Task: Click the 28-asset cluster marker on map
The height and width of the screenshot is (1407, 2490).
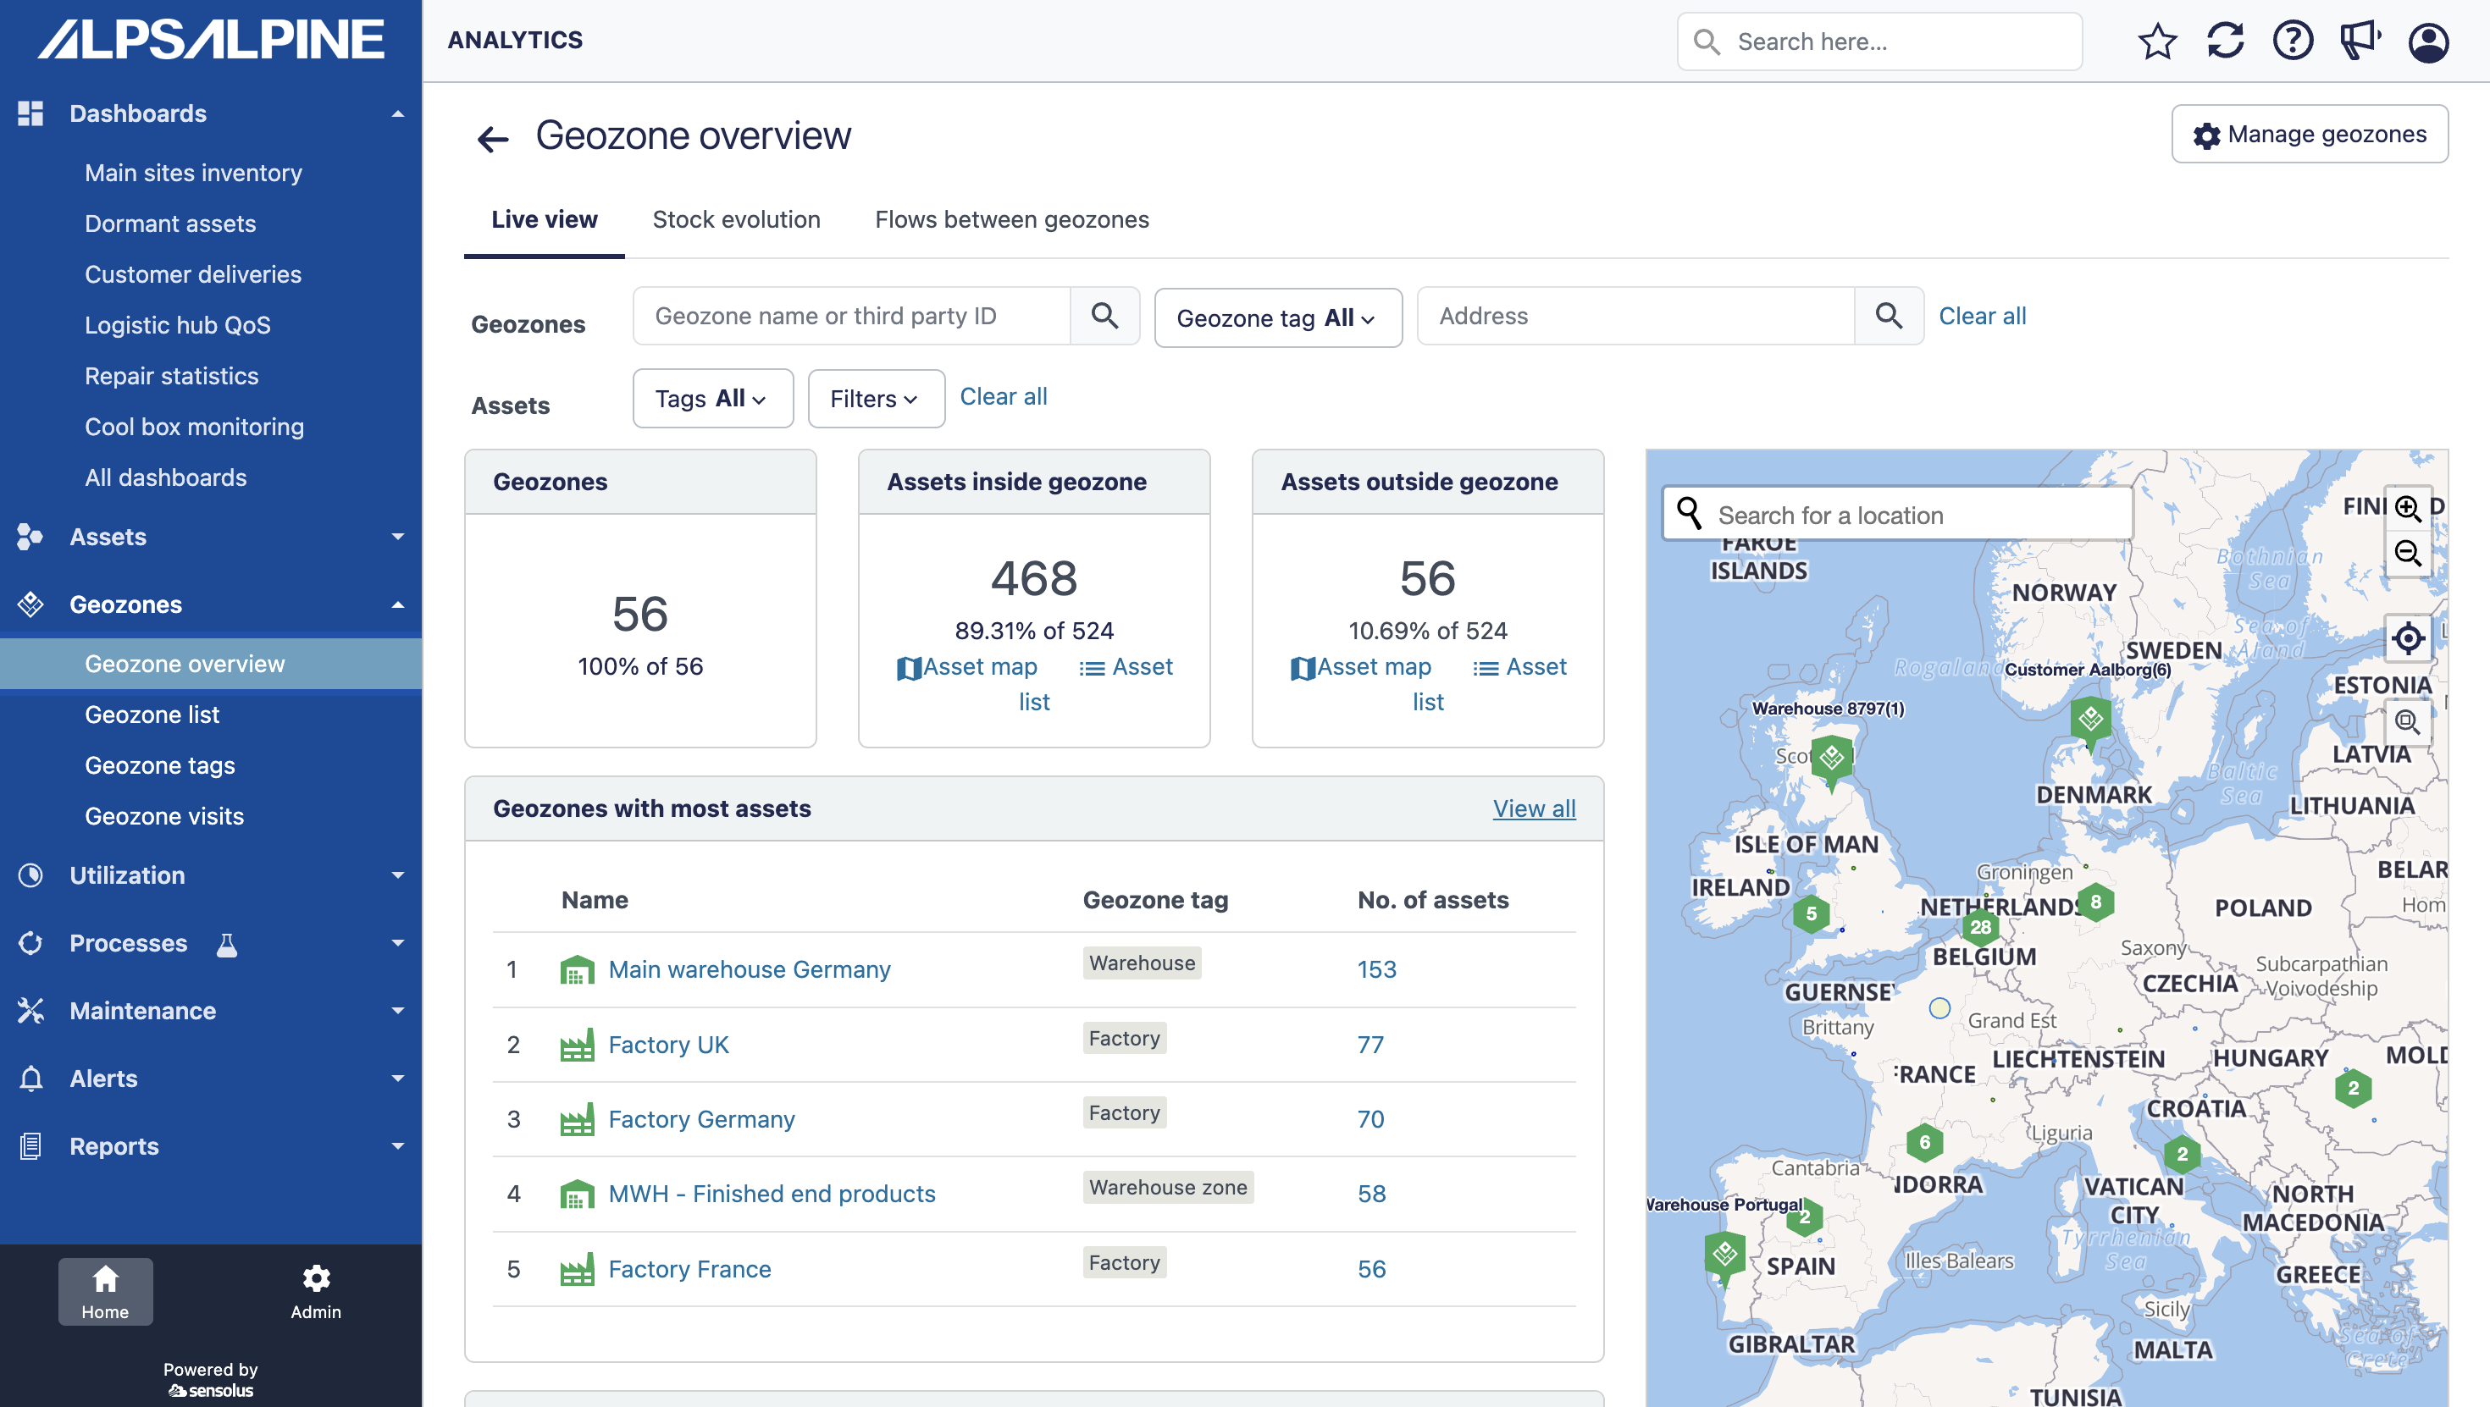Action: (x=1979, y=927)
